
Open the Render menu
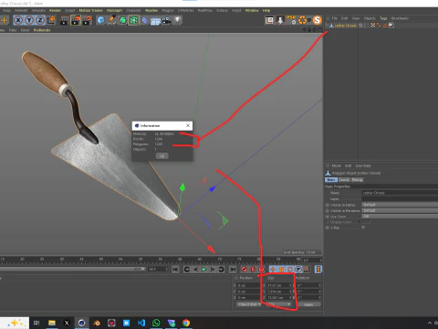click(x=55, y=10)
